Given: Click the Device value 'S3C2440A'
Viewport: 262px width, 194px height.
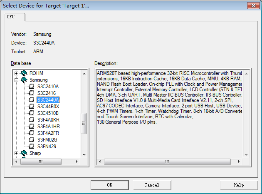Looking at the screenshot, I should pyautogui.click(x=44, y=43).
